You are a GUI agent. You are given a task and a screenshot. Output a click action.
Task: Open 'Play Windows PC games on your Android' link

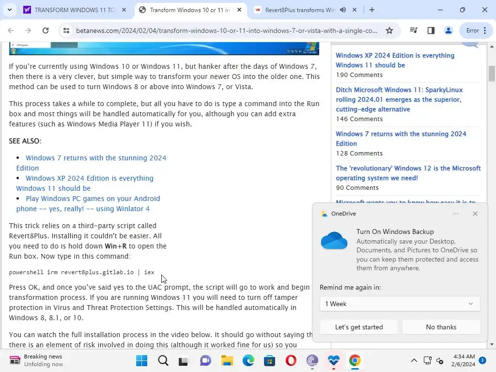[x=88, y=203]
